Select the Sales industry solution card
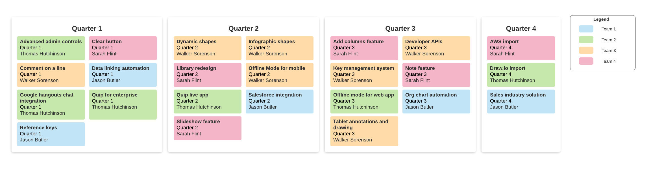Screen dimensions: 647x173 click(x=521, y=101)
